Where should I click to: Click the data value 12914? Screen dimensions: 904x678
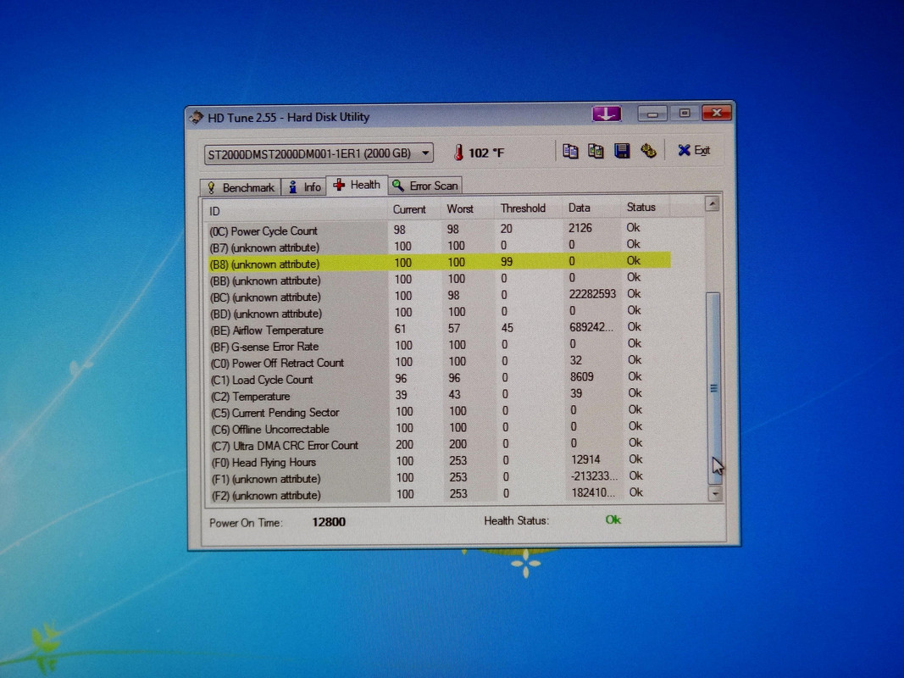(585, 459)
